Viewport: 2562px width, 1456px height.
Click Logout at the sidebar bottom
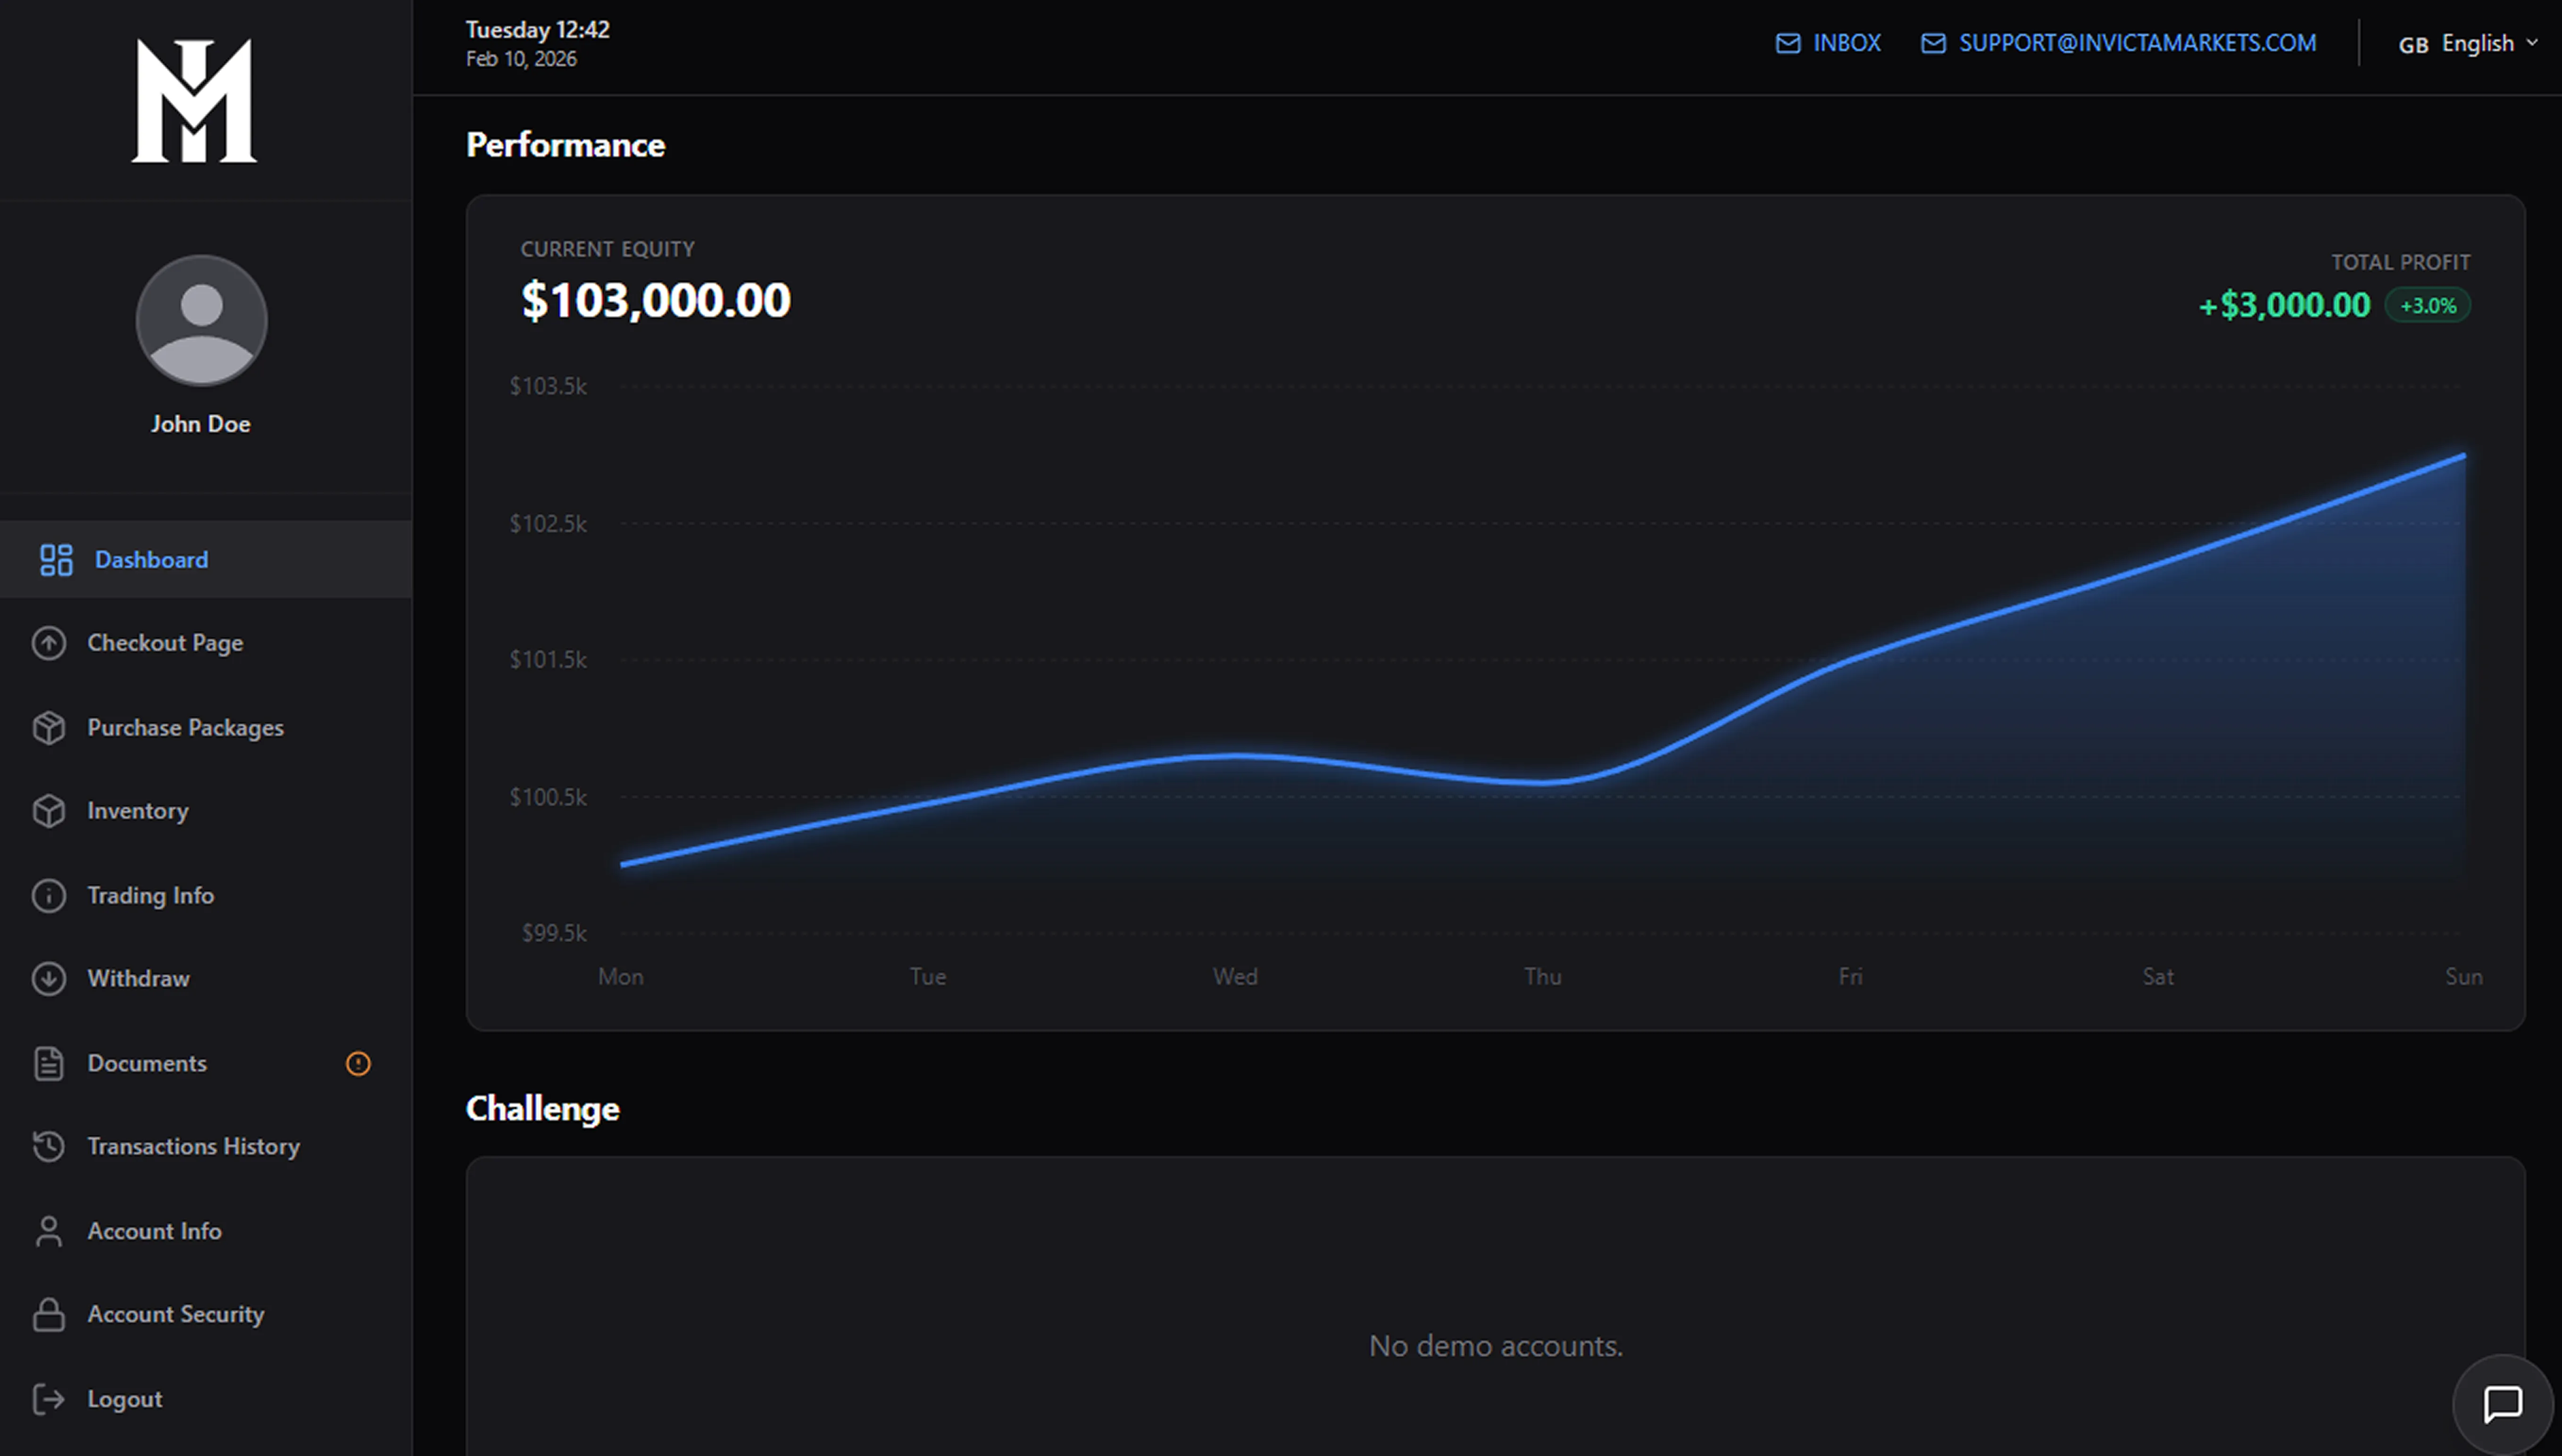pyautogui.click(x=124, y=1398)
